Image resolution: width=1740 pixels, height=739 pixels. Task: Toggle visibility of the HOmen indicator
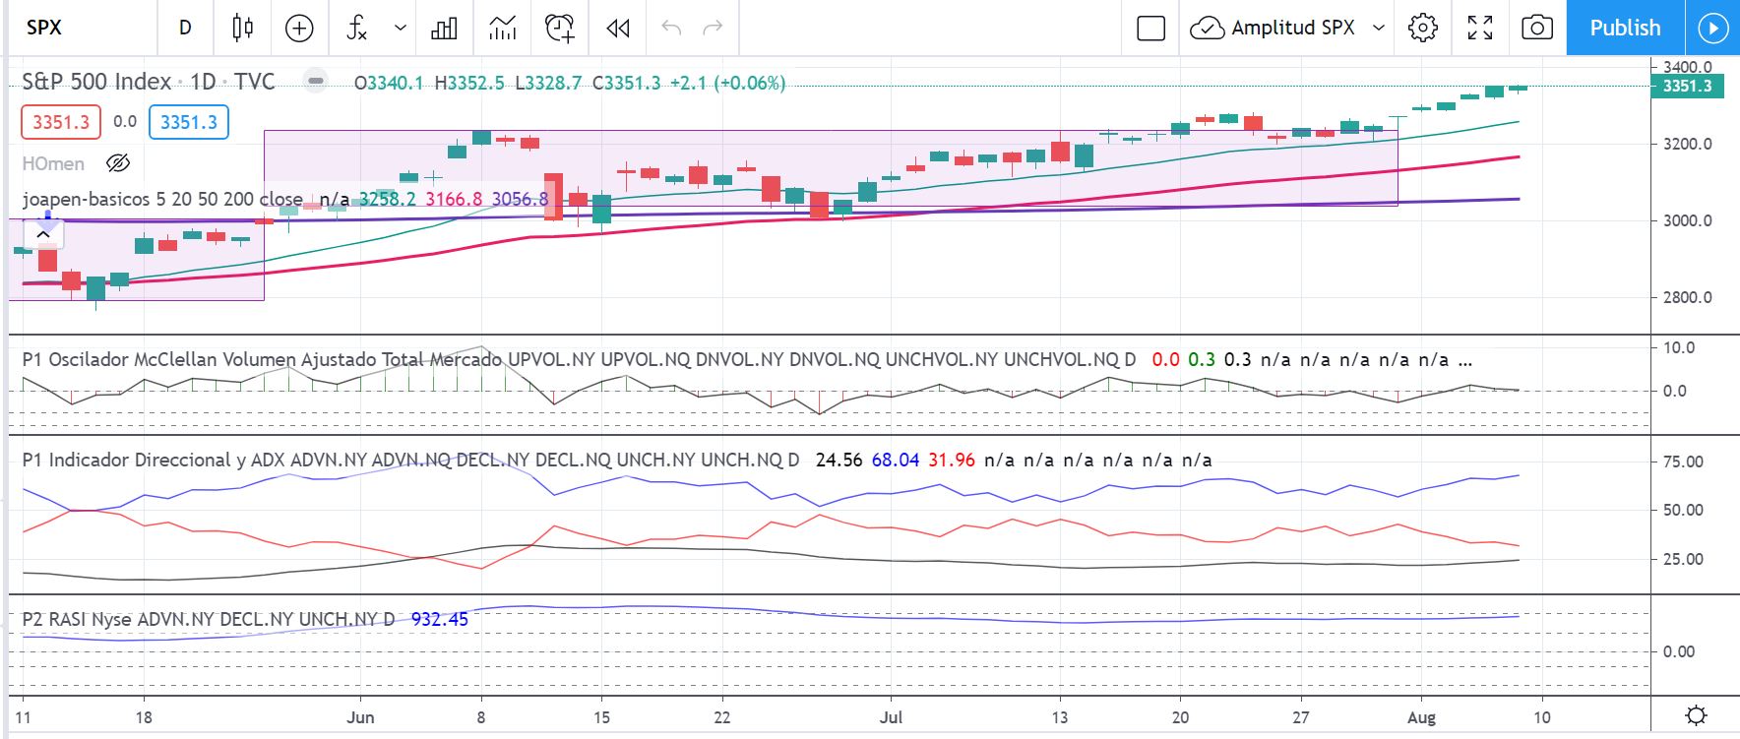(x=118, y=163)
